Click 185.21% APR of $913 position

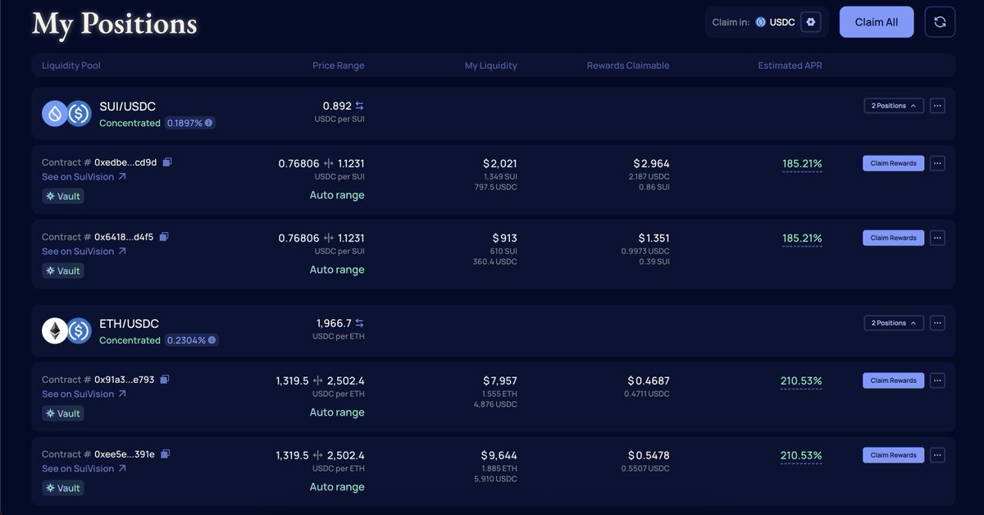tap(802, 239)
